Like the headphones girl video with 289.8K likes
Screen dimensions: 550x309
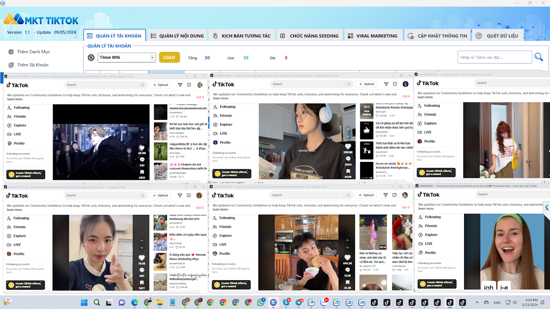click(x=348, y=147)
